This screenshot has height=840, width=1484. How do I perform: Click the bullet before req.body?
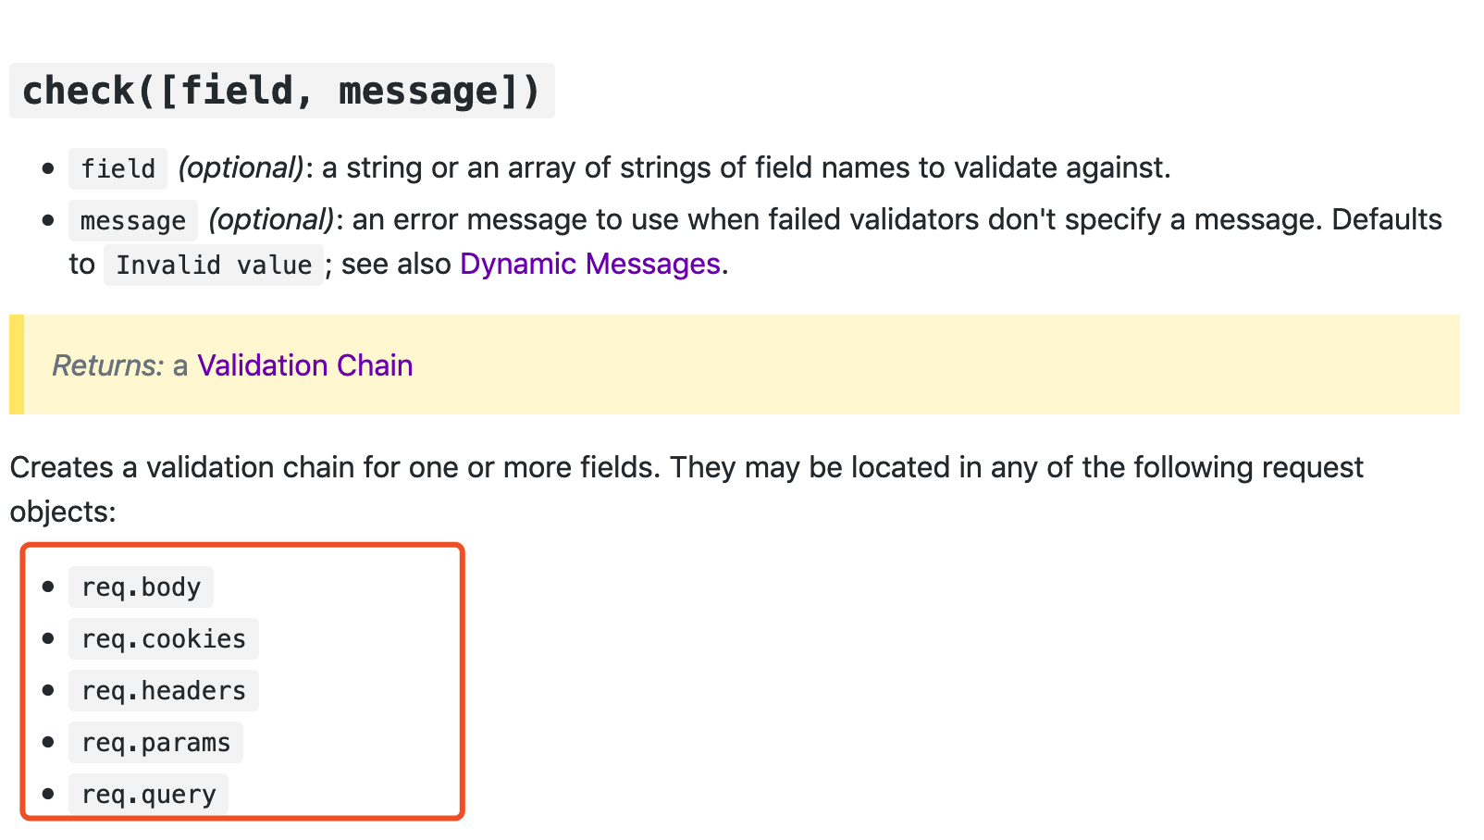click(x=48, y=587)
